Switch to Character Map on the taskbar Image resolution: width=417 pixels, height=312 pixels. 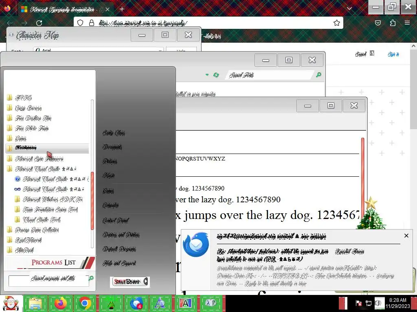211,303
